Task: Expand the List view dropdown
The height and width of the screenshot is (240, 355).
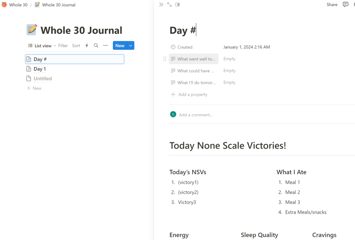Action: pos(42,46)
